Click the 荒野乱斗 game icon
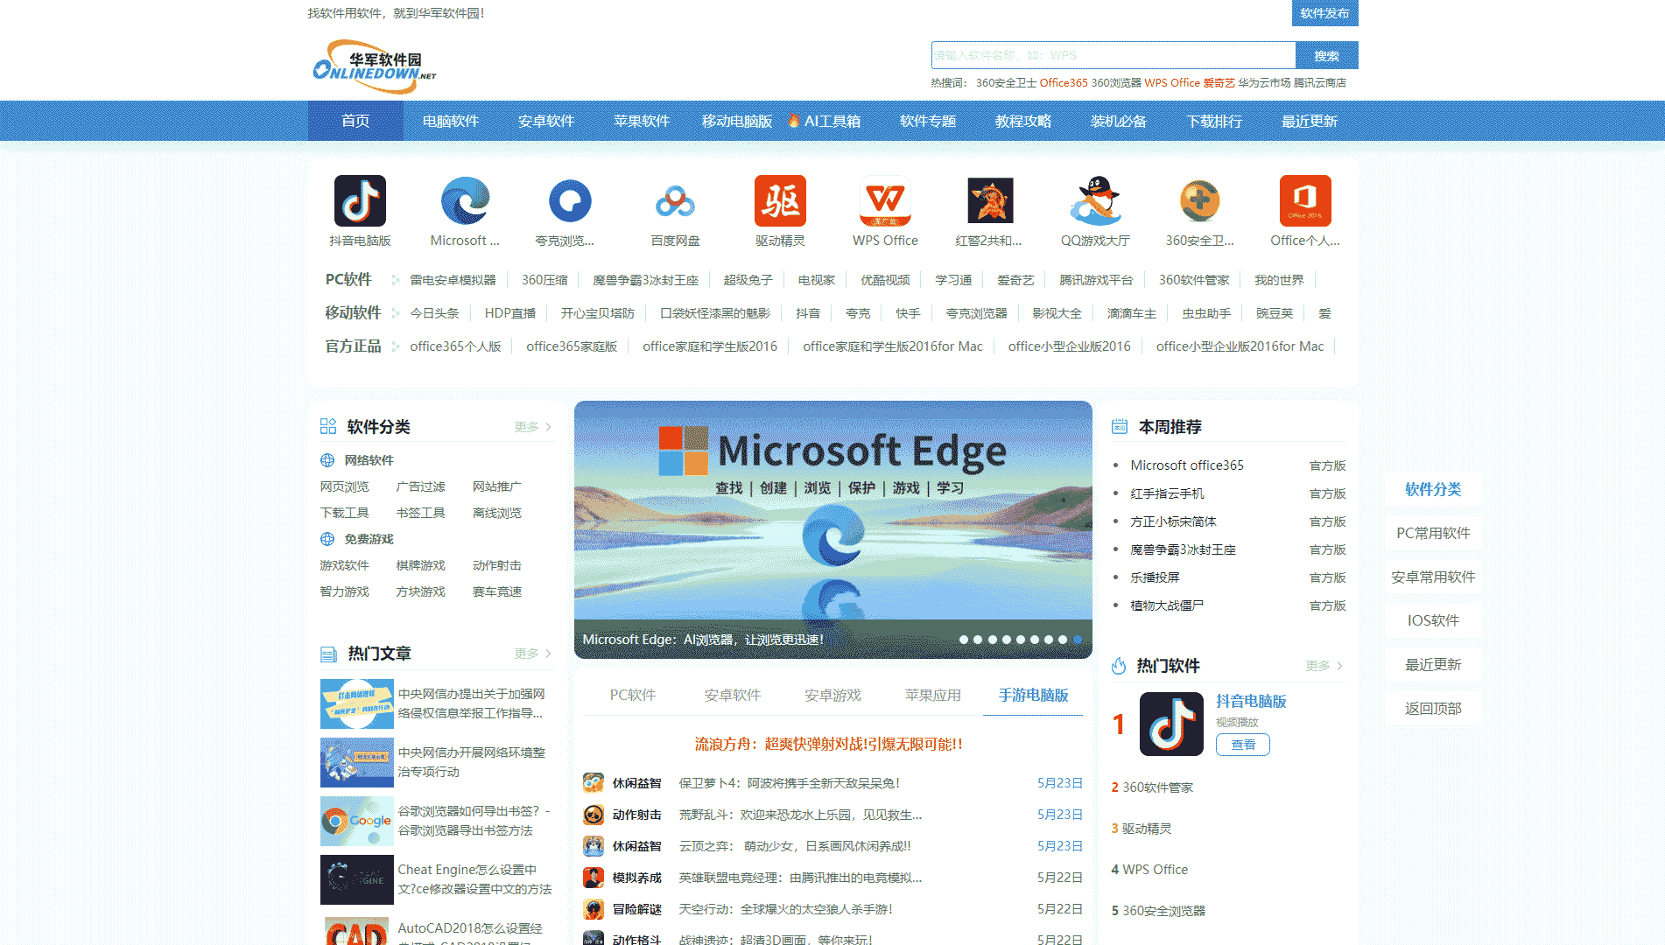Screen dimensions: 1665x945 click(594, 815)
